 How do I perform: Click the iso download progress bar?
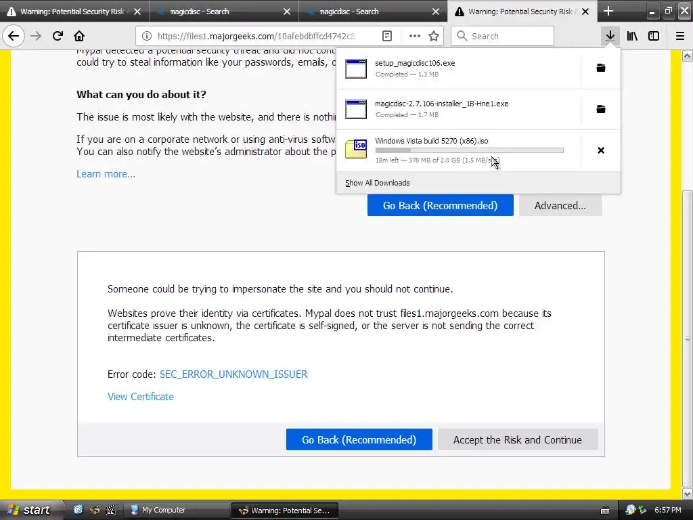[x=470, y=150]
